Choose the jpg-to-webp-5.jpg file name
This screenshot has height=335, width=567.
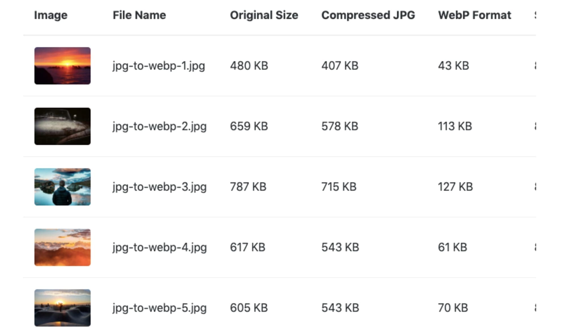point(159,308)
